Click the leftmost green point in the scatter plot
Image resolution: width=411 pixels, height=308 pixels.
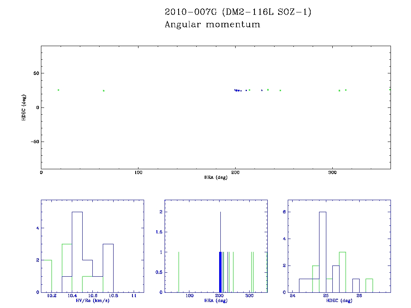tap(59, 90)
